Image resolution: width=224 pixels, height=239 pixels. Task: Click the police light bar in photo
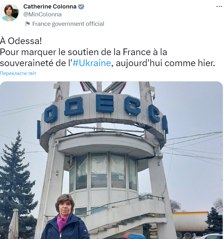click(134, 236)
